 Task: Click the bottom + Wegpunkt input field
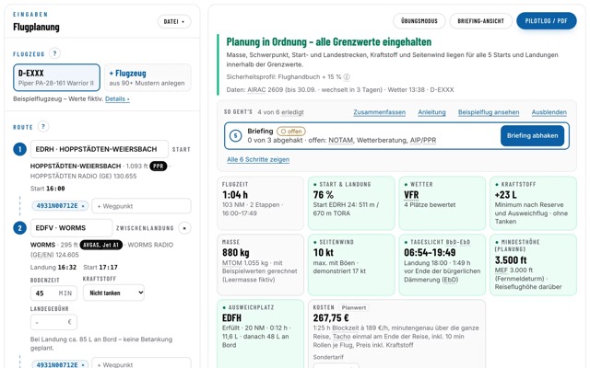click(x=141, y=364)
